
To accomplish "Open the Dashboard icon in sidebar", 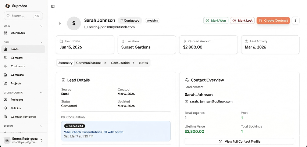I will pos(6,33).
